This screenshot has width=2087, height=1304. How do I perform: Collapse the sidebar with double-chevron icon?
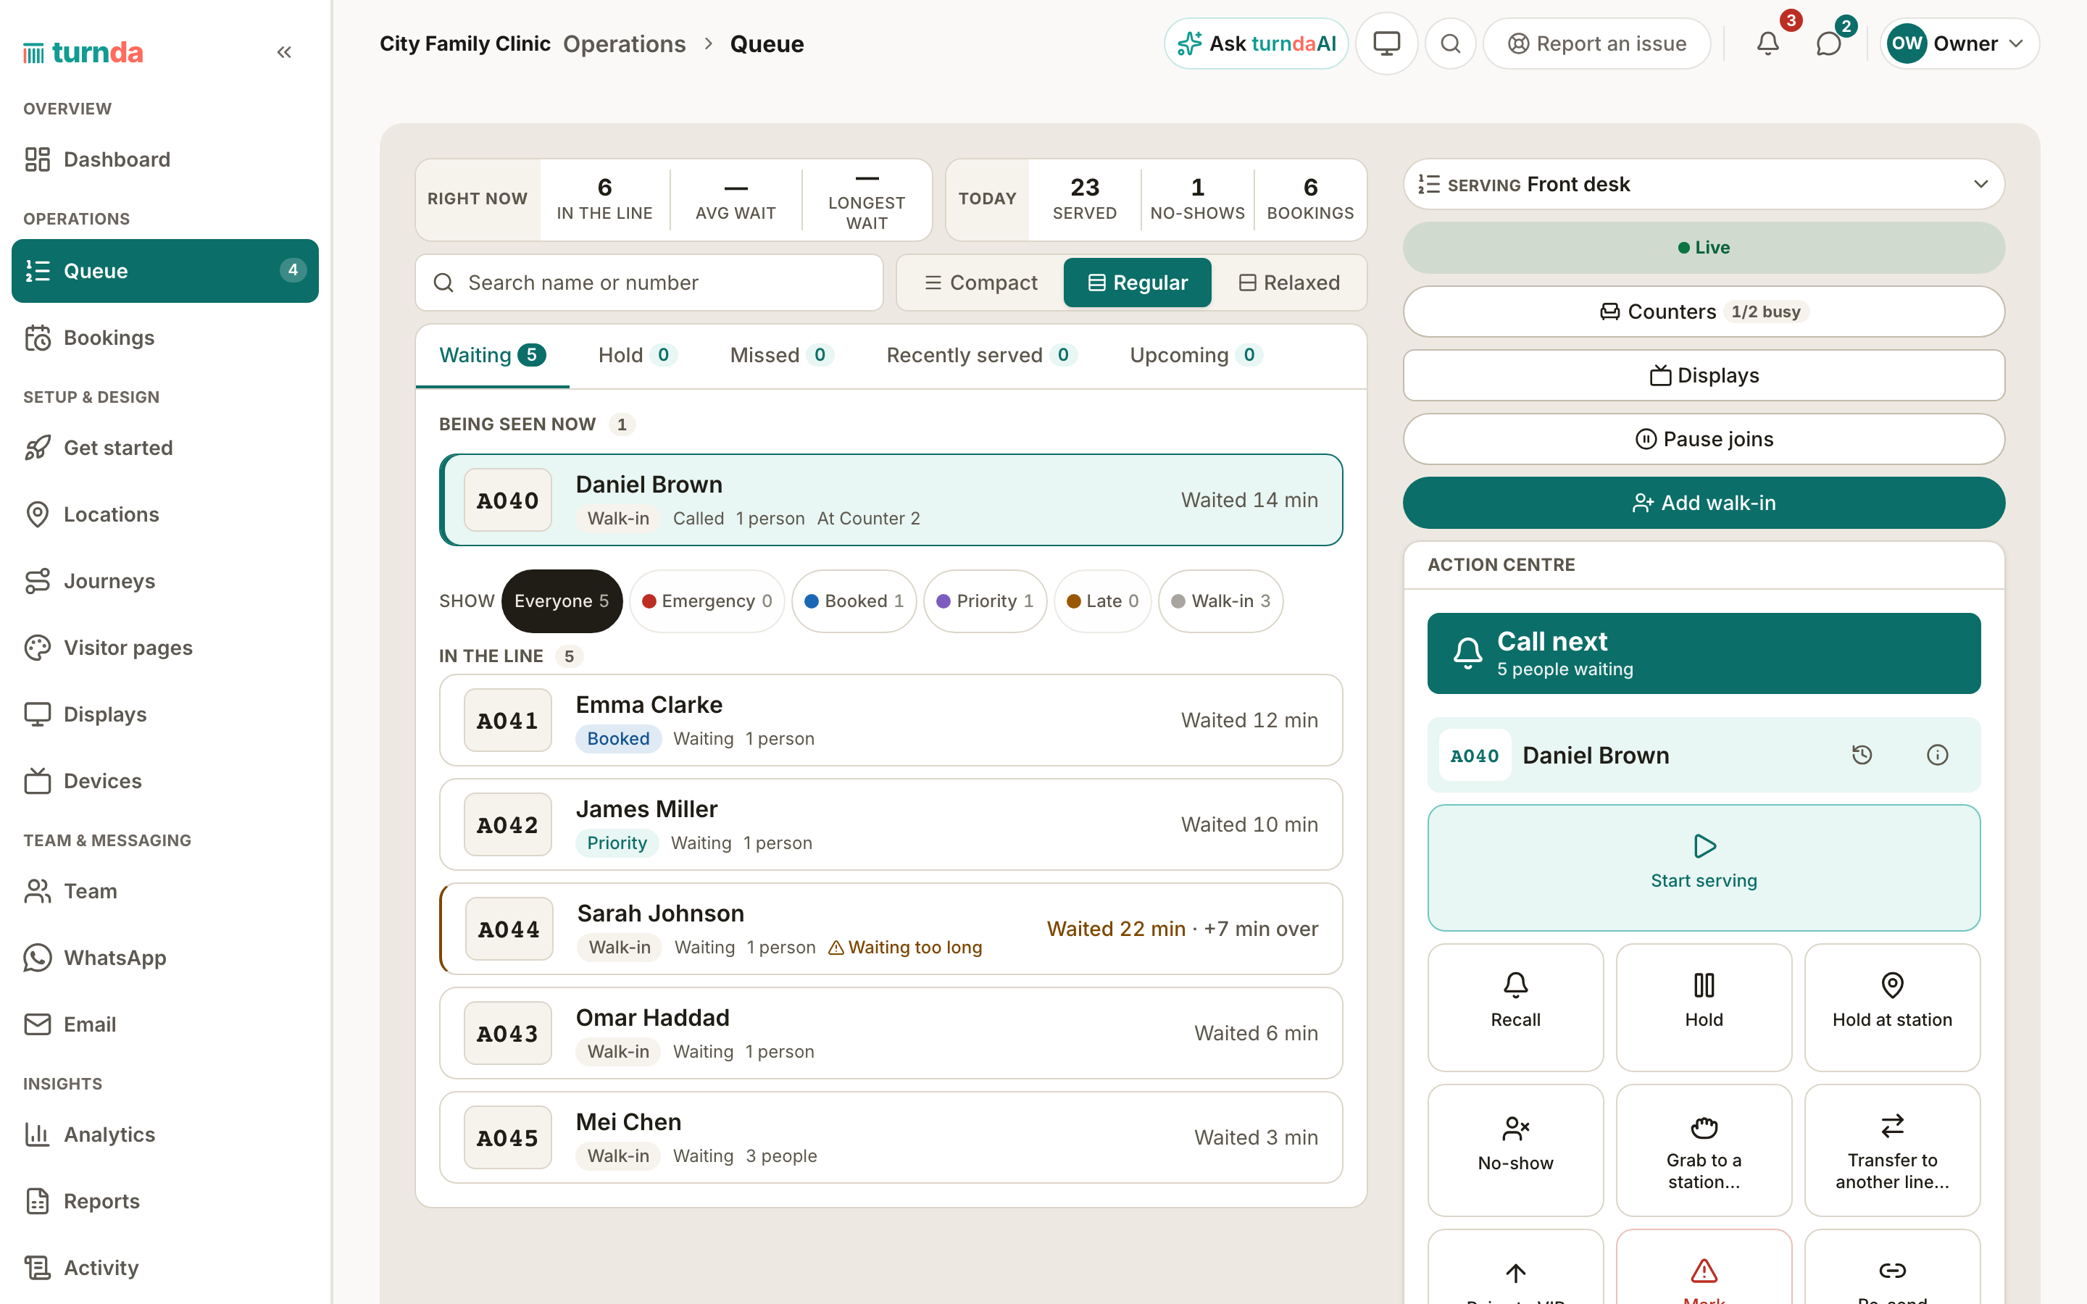pos(284,53)
